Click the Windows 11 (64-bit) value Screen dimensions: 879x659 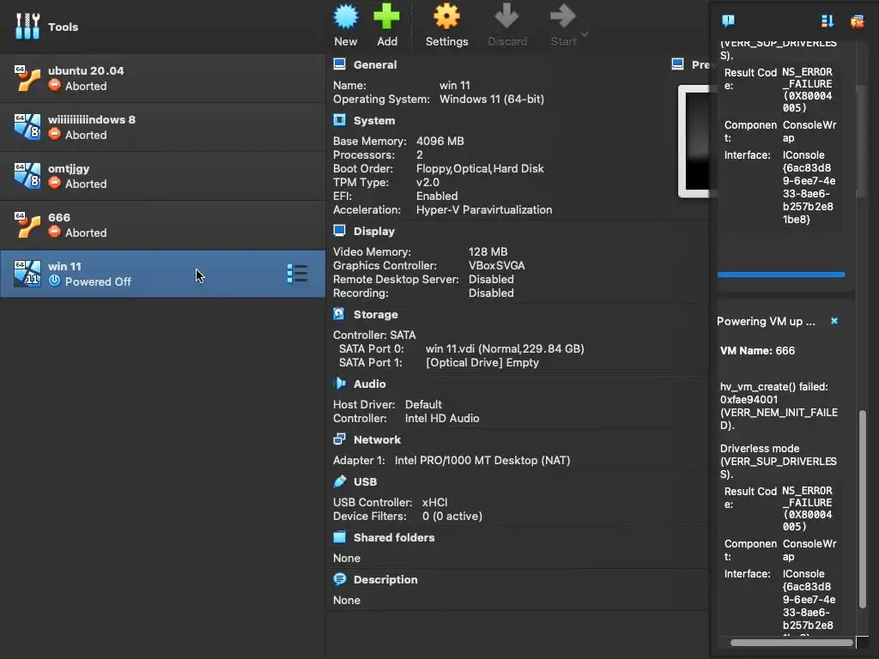point(492,100)
